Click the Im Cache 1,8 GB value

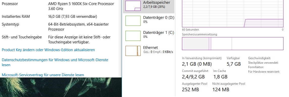click(220, 77)
